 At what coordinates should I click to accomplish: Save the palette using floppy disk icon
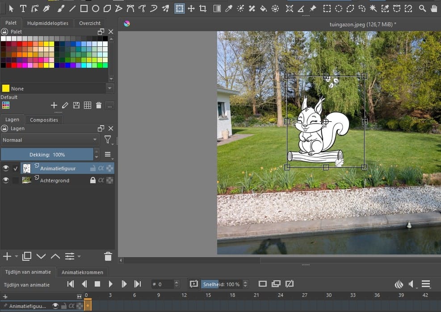point(76,105)
